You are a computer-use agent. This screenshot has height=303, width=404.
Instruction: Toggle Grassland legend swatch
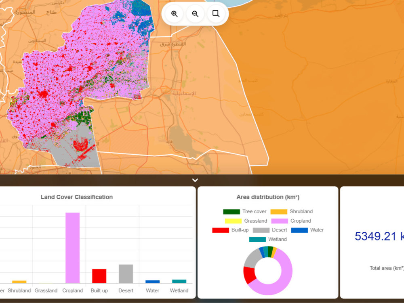[x=233, y=221]
